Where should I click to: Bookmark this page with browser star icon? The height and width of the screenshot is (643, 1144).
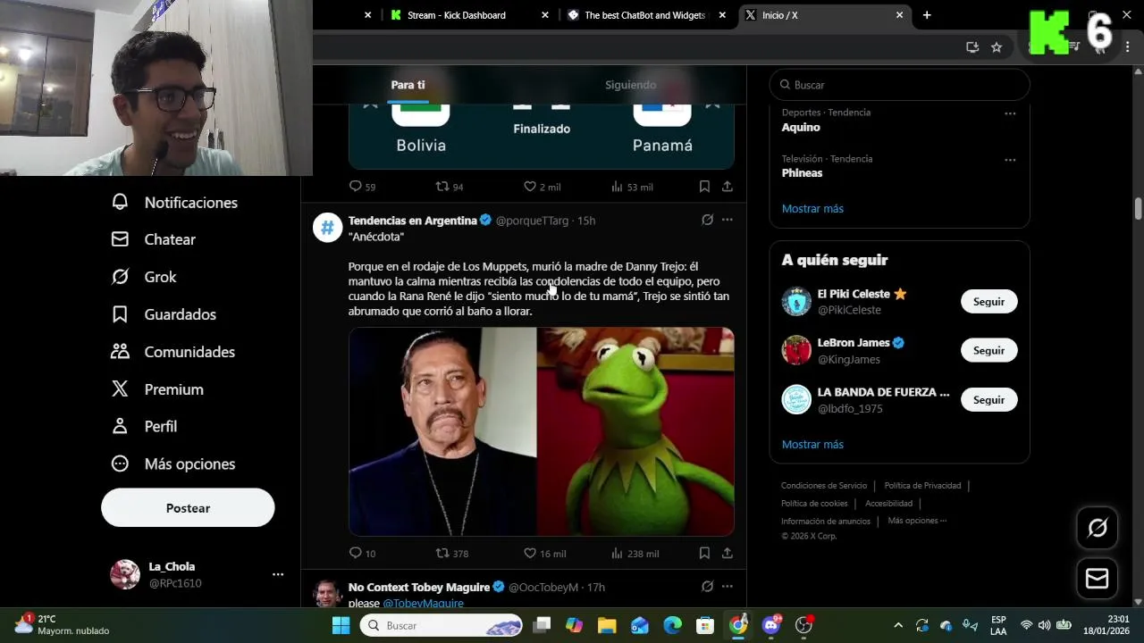point(997,47)
